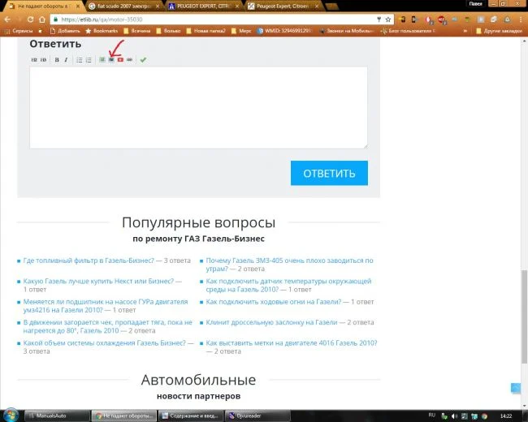Open the Djvureader window from the taskbar

point(244,415)
